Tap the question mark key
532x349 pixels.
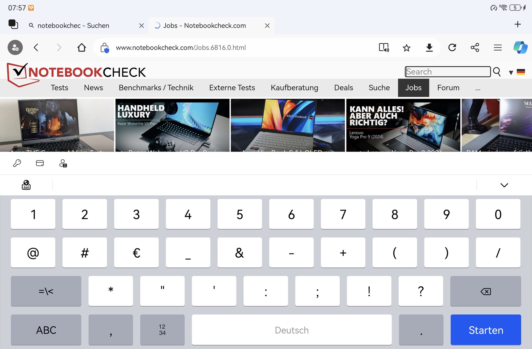(x=421, y=291)
